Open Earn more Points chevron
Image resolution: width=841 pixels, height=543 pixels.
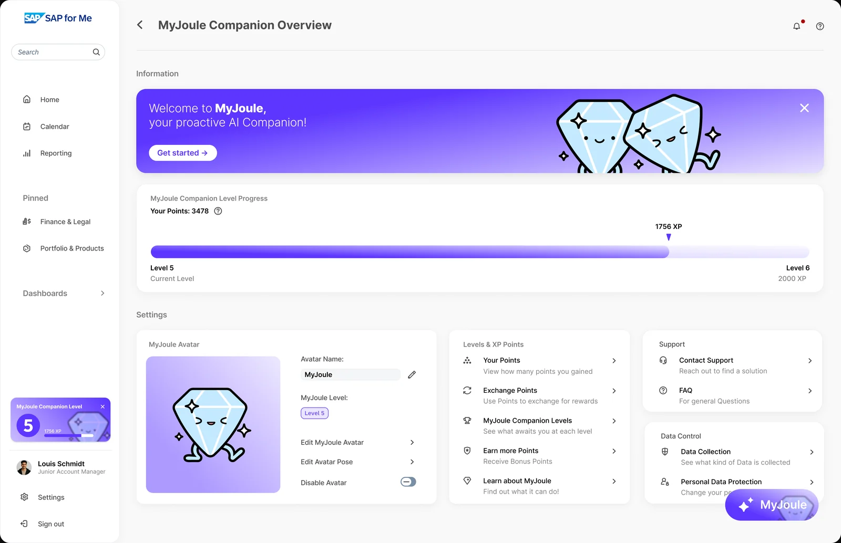(x=614, y=451)
